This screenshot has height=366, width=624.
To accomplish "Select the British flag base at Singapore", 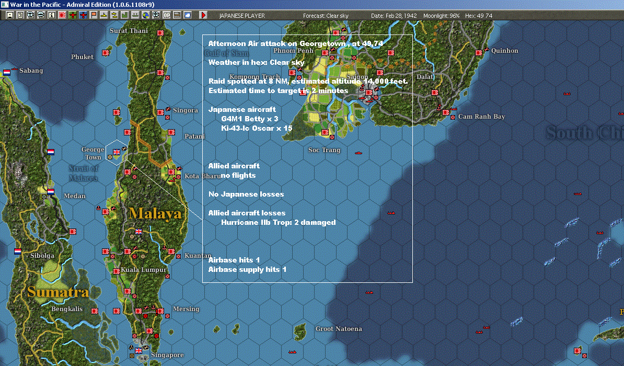I will pos(138,351).
